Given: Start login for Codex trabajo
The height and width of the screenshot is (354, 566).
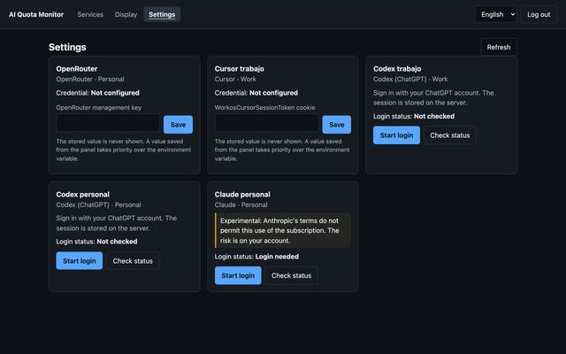Looking at the screenshot, I should pos(396,135).
